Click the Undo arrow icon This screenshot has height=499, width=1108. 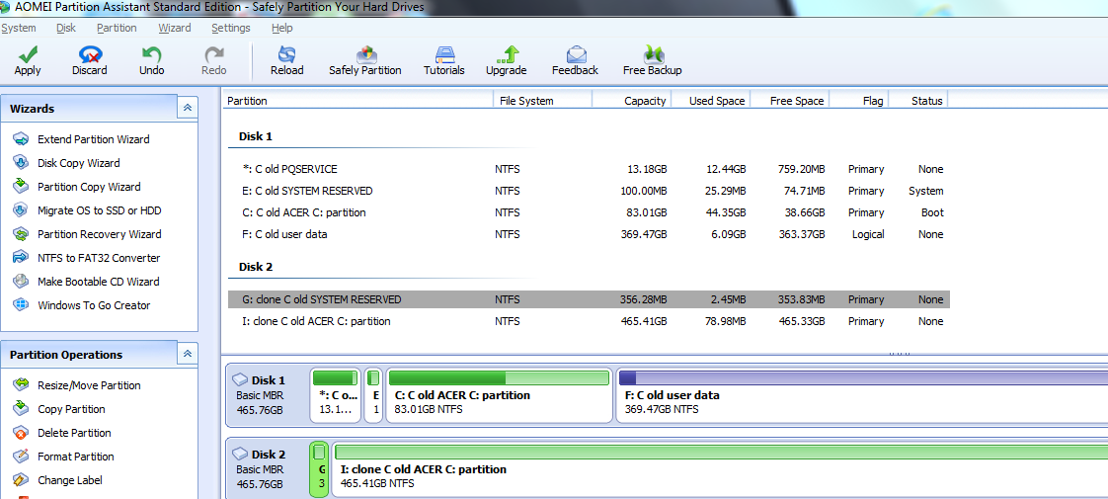pos(151,54)
